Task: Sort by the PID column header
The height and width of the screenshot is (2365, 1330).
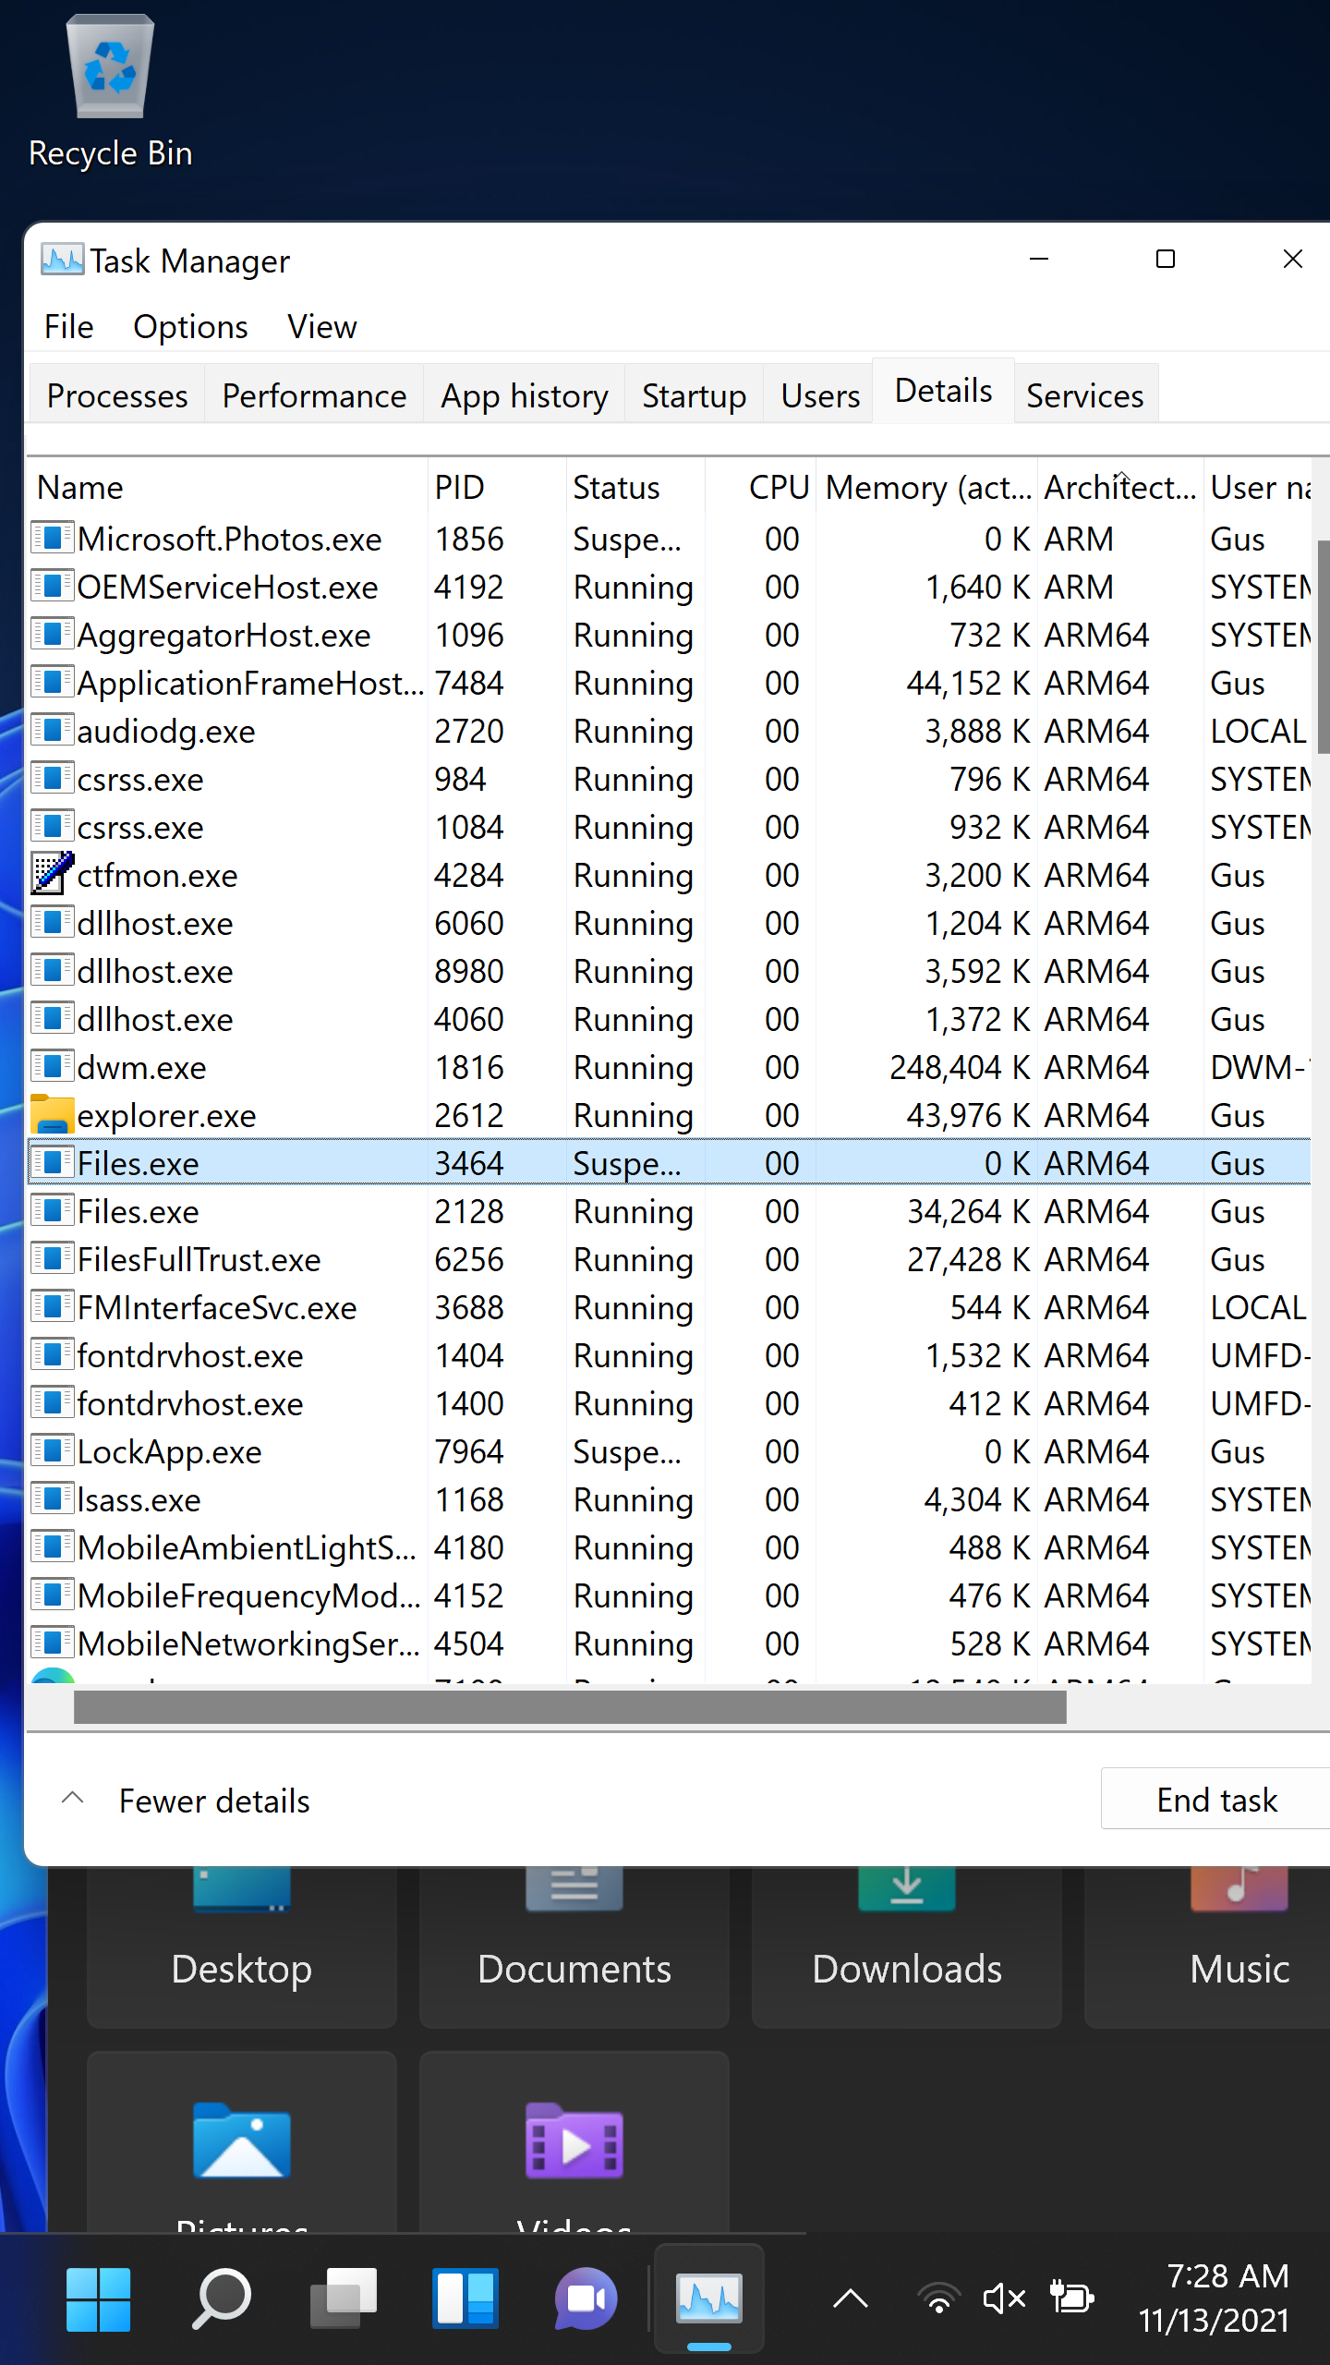Action: click(x=497, y=487)
